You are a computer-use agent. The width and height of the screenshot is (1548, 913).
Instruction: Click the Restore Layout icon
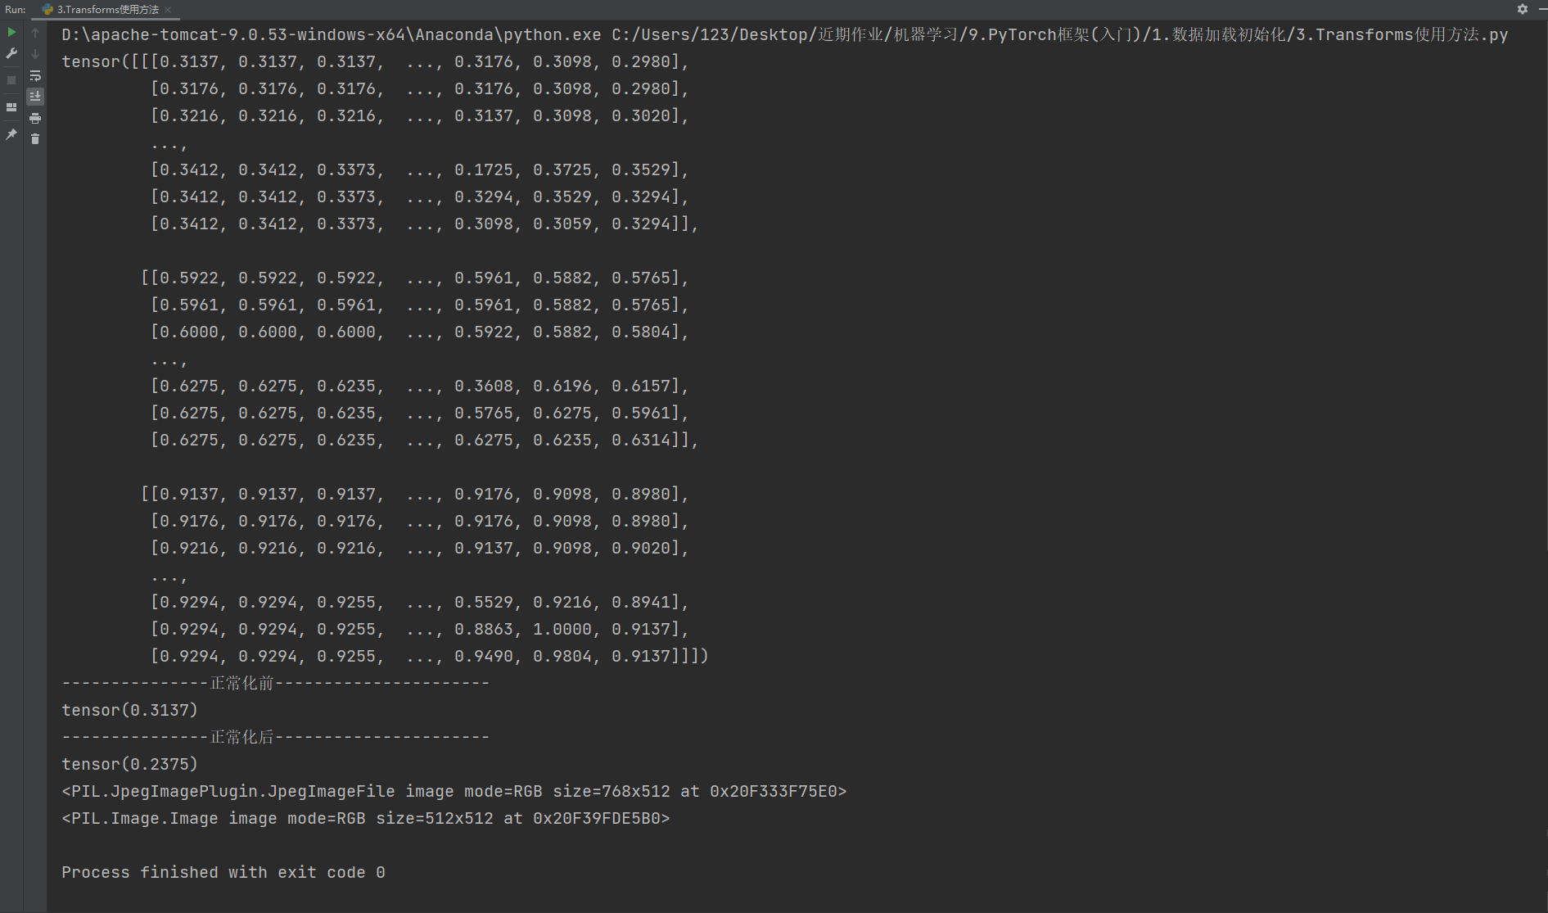[x=11, y=107]
